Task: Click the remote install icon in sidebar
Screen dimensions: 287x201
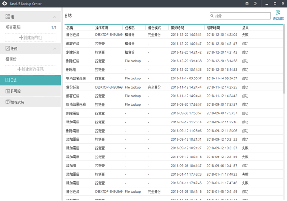Action: [8, 102]
